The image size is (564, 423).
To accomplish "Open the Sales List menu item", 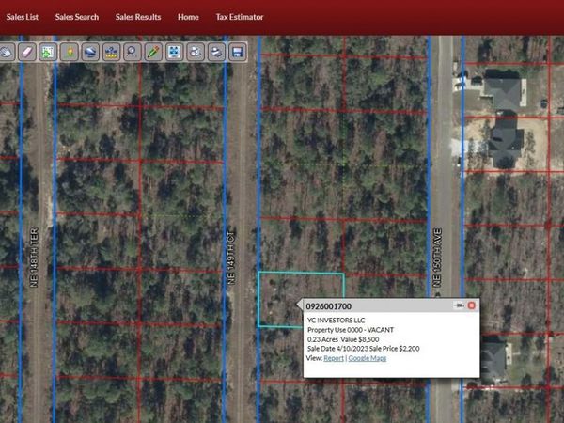I will [22, 17].
